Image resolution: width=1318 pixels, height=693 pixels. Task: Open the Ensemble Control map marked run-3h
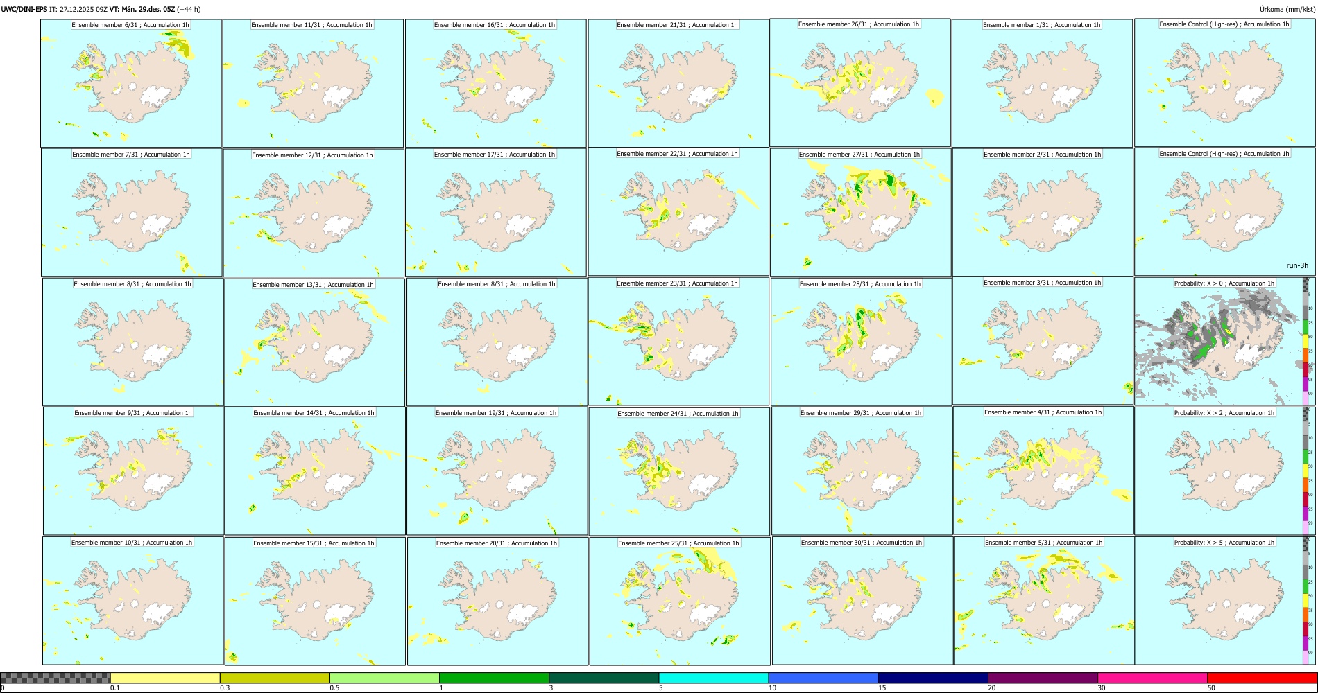(1224, 212)
